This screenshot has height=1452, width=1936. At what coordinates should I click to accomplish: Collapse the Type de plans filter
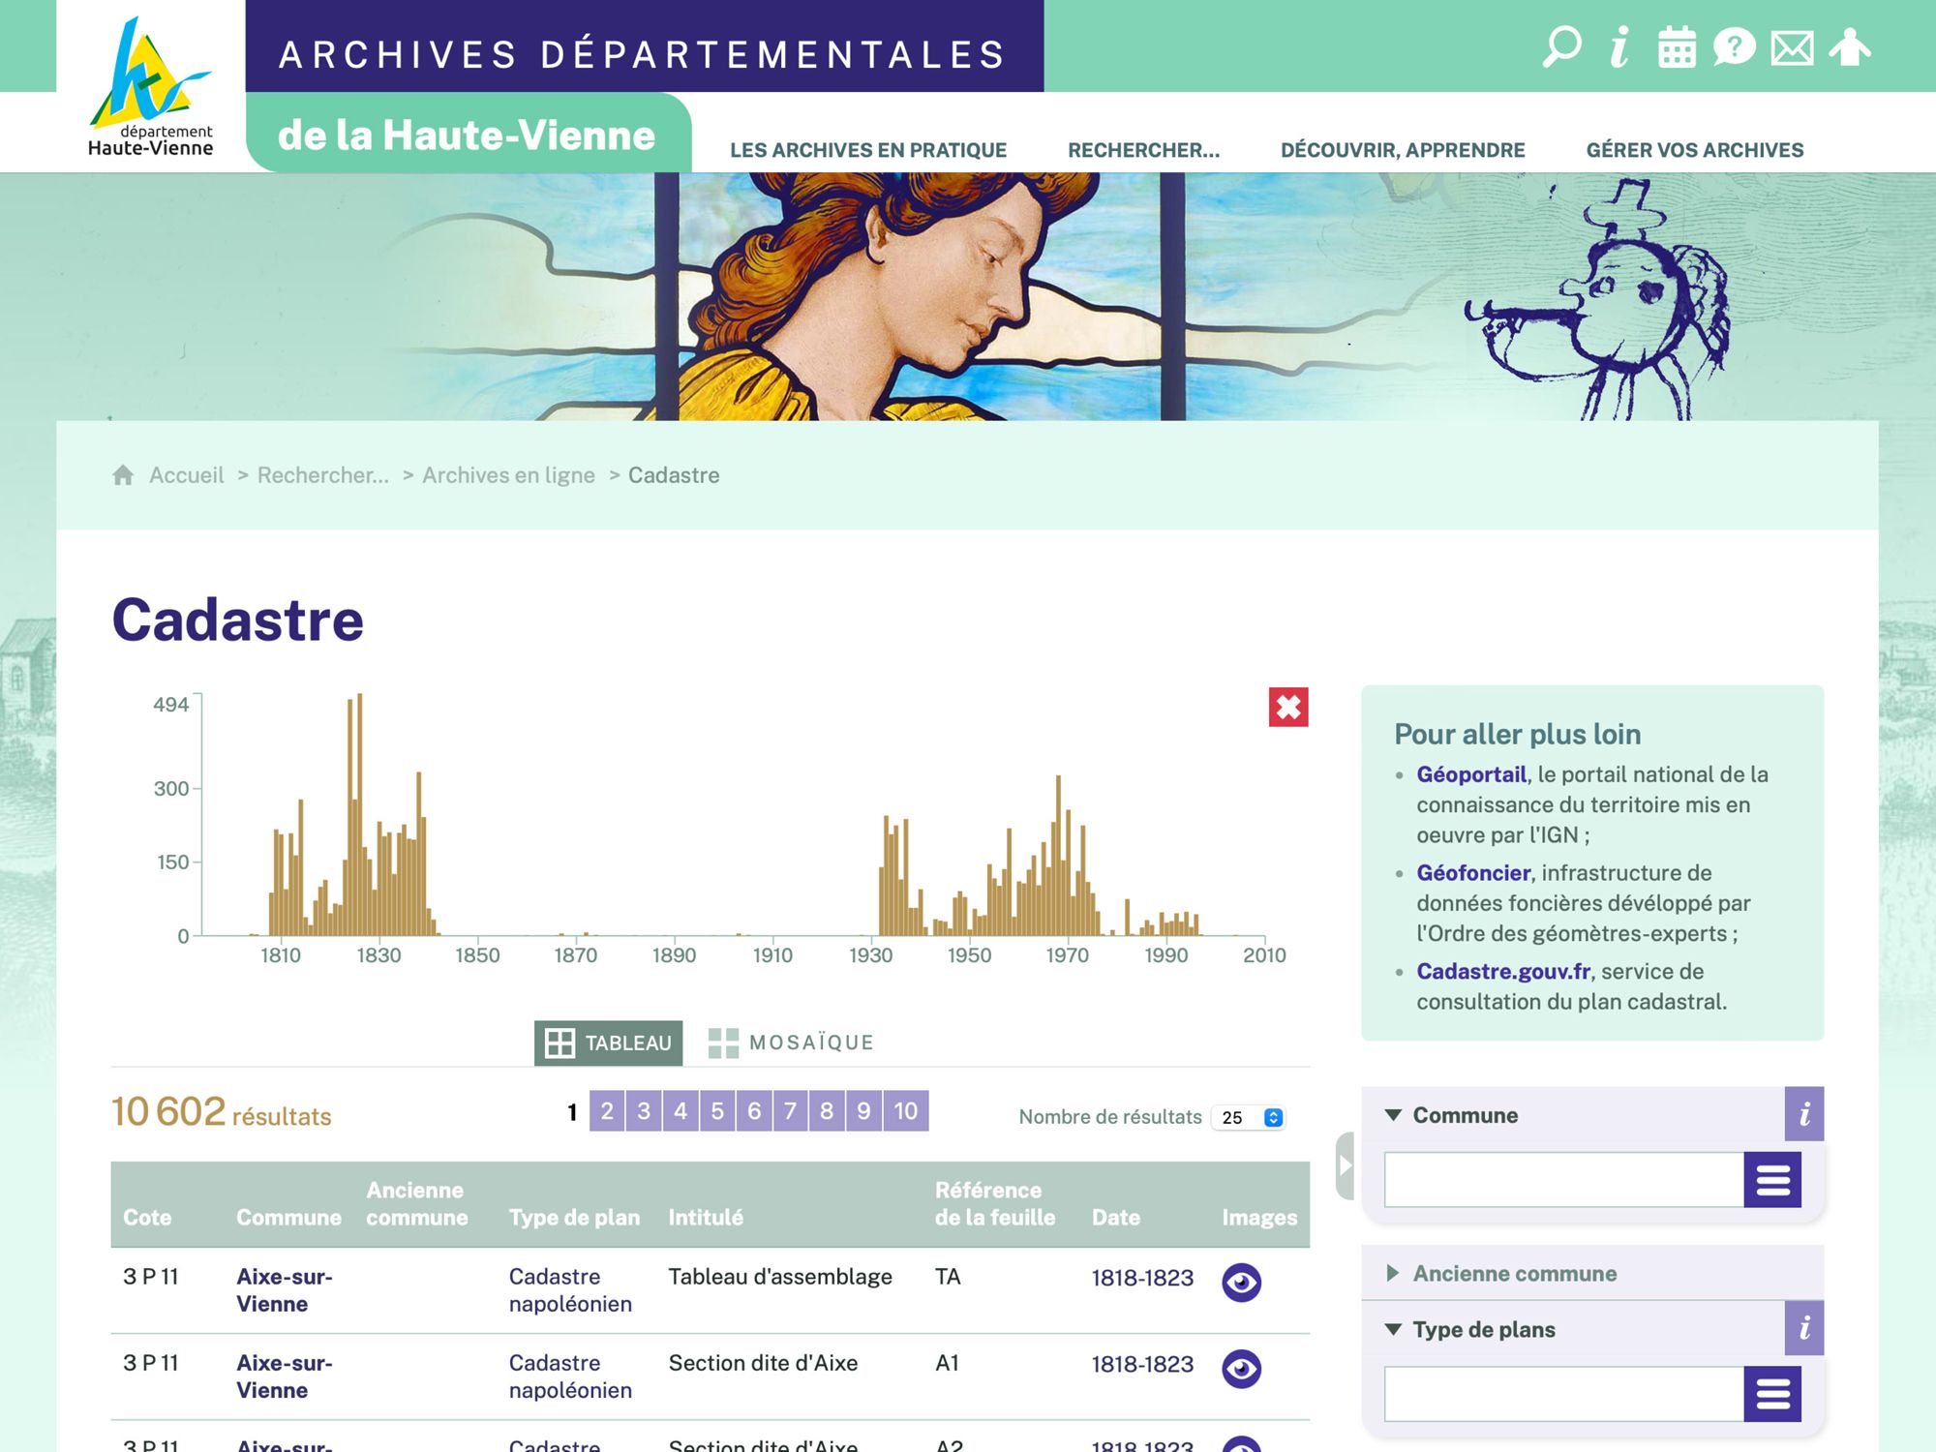(x=1483, y=1329)
